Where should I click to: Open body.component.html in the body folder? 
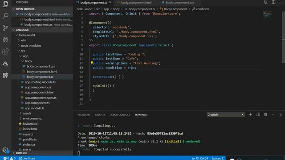42,72
